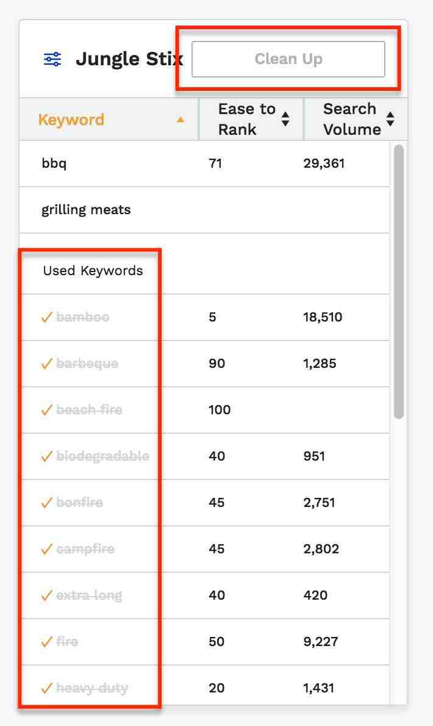433x726 pixels.
Task: Select the bbq keyword row
Action: click(x=54, y=164)
